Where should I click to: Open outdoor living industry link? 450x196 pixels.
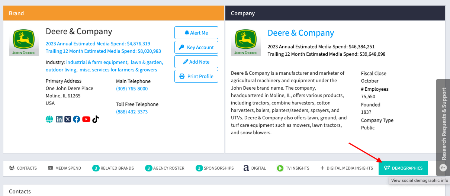61,70
